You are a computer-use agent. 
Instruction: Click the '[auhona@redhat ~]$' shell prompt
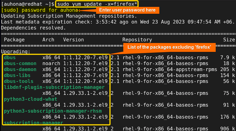pos(28,4)
